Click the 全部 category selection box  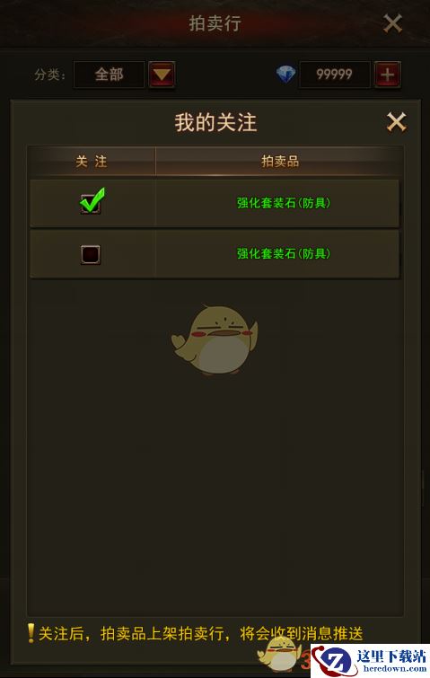[x=109, y=75]
